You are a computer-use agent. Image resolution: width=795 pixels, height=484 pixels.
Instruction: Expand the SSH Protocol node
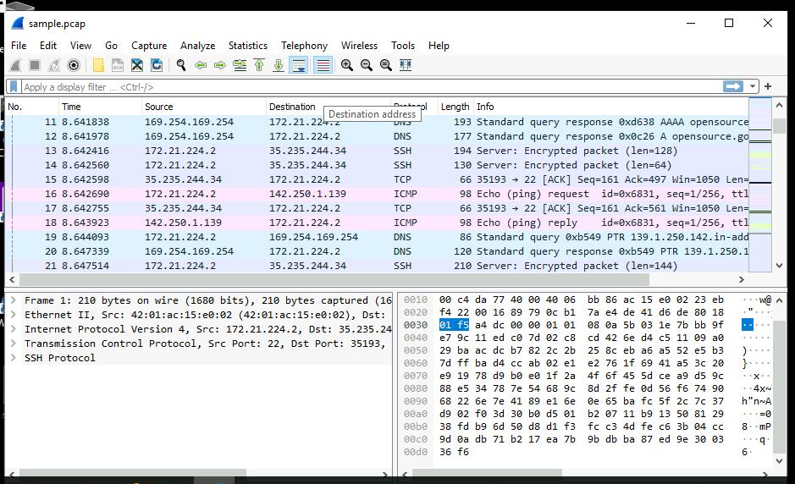[x=14, y=358]
